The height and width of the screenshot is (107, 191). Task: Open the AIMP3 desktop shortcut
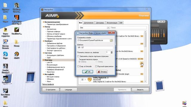(x=17, y=55)
